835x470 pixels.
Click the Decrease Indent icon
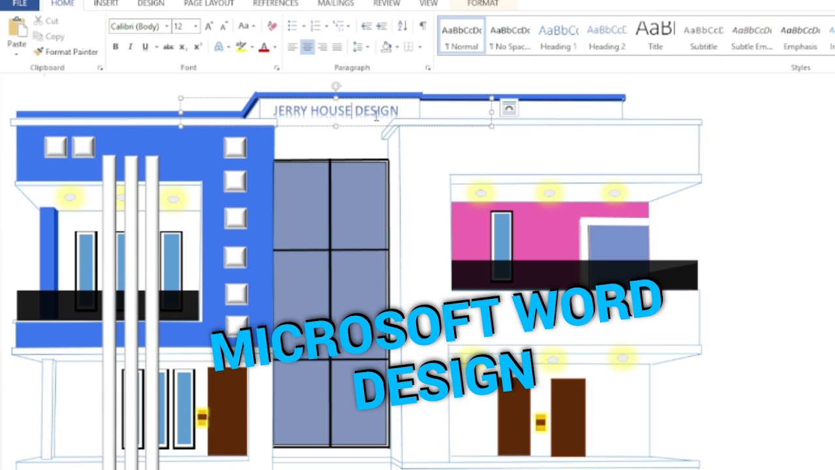367,26
